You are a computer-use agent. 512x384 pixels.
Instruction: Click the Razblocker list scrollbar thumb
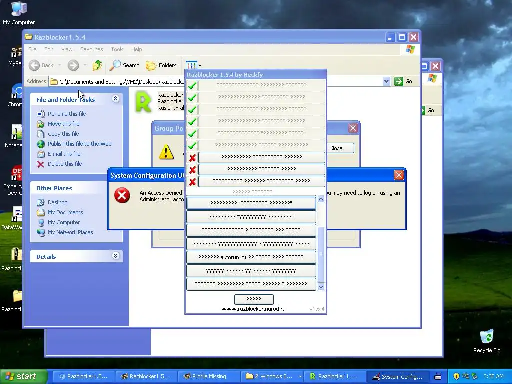point(321,254)
